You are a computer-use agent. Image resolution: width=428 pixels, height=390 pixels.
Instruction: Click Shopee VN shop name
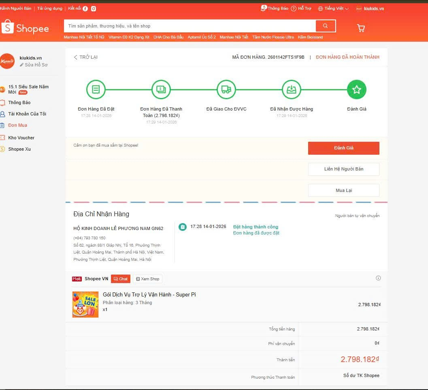click(96, 279)
